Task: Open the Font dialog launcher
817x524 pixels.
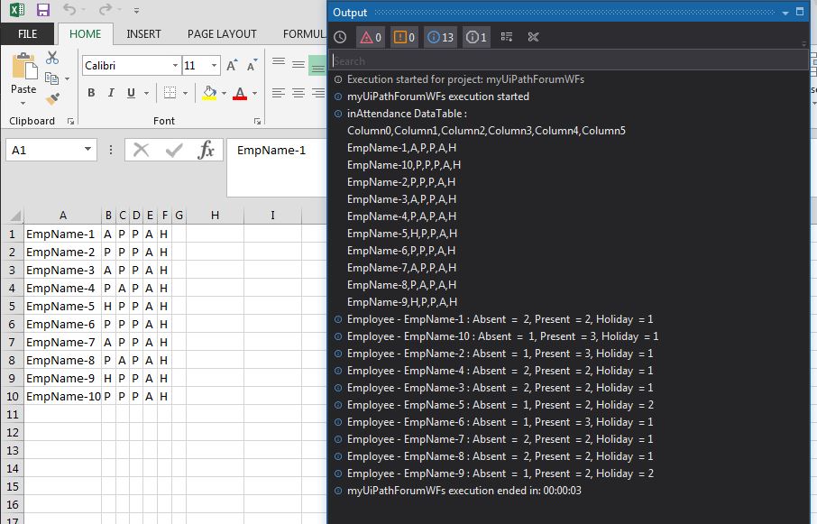Action: 257,122
